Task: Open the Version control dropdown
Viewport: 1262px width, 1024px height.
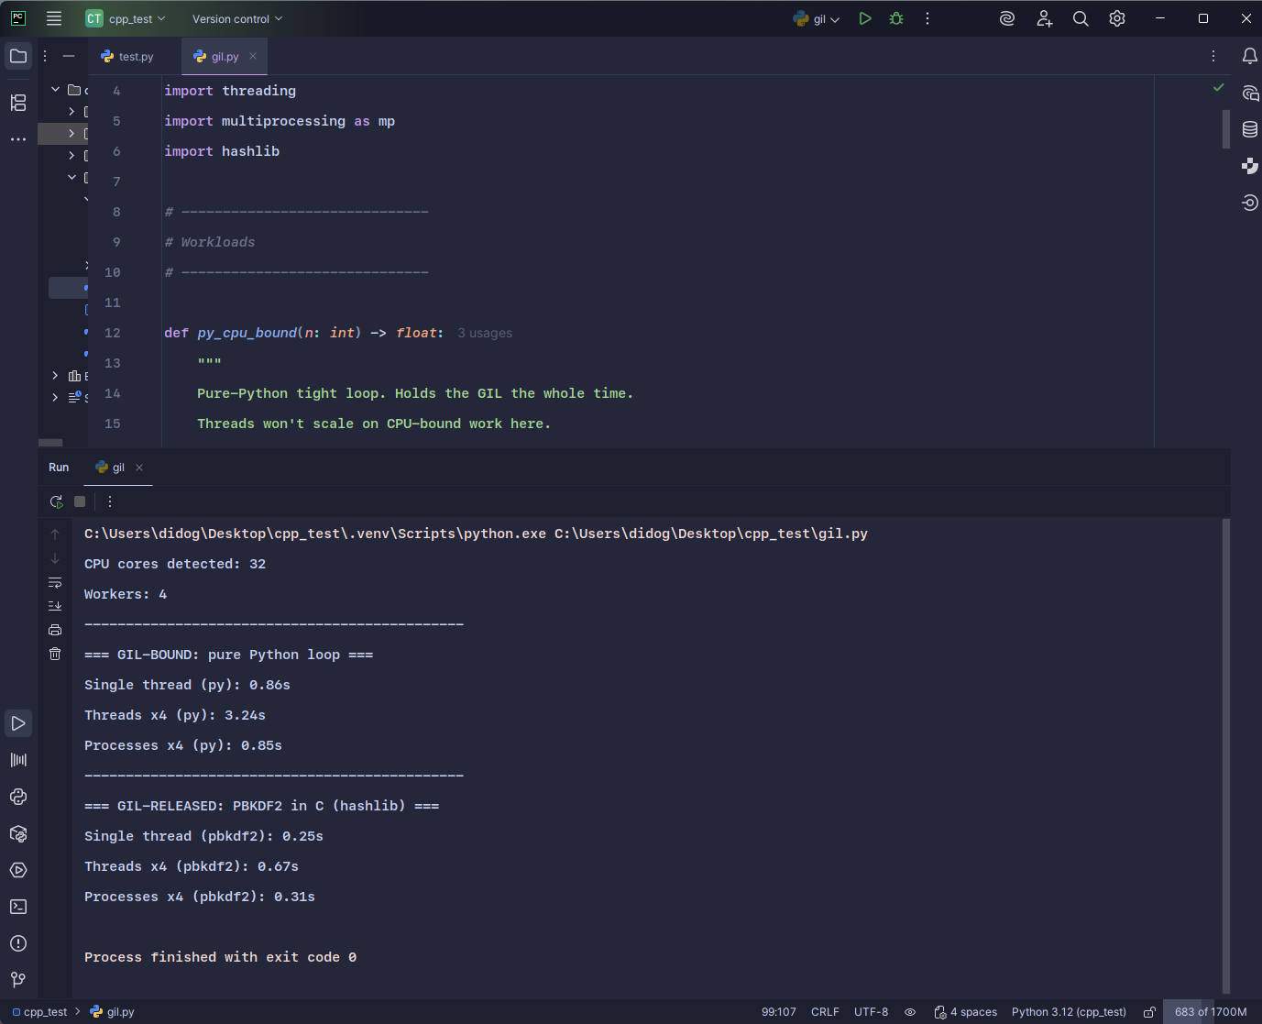Action: (x=237, y=18)
